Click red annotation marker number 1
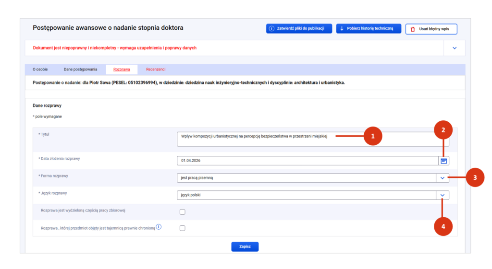The height and width of the screenshot is (269, 492). click(x=373, y=136)
